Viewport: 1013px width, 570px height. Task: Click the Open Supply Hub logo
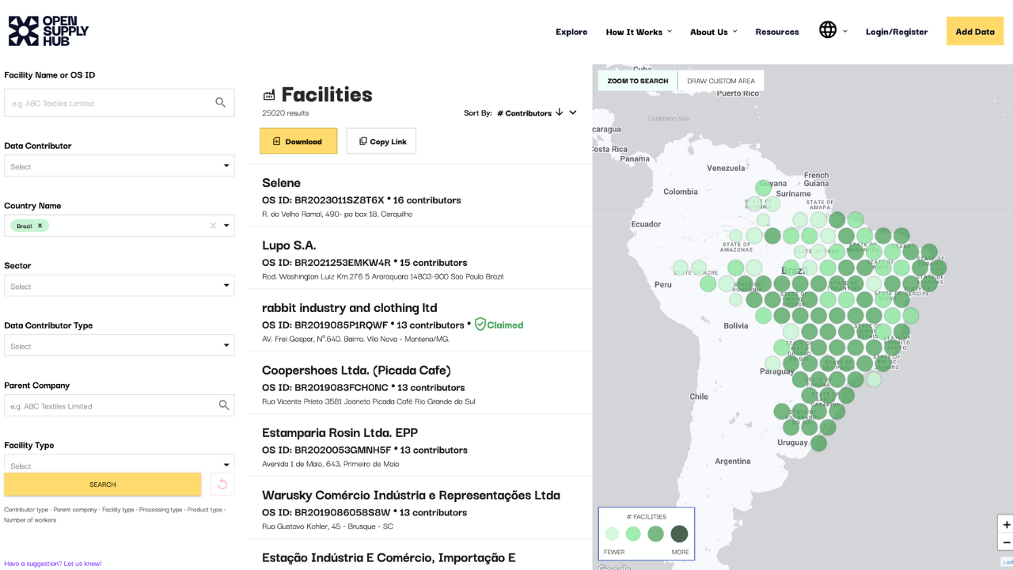(x=47, y=31)
